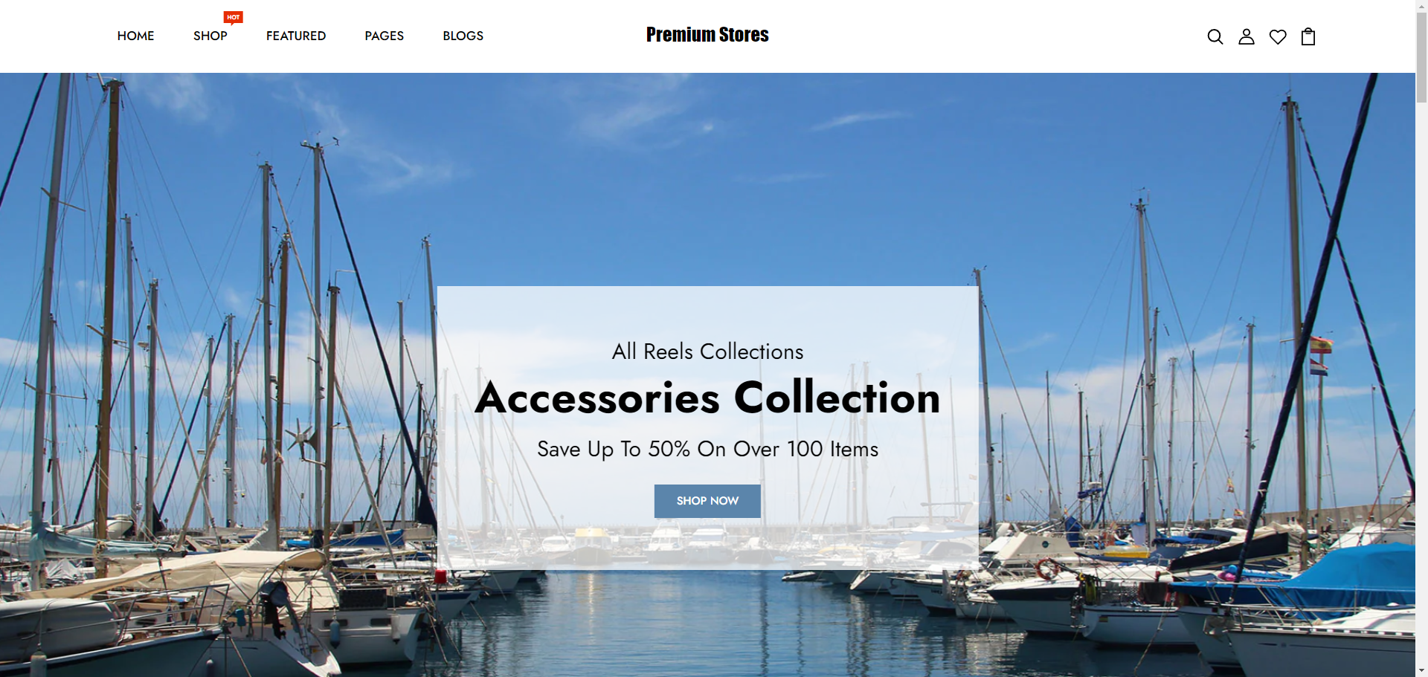Click the Premium Stores logo
1428x677 pixels.
707,35
